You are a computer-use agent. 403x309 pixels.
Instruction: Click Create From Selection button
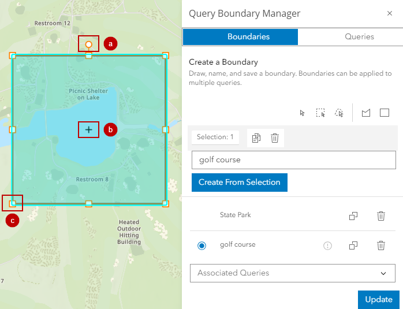tap(239, 183)
